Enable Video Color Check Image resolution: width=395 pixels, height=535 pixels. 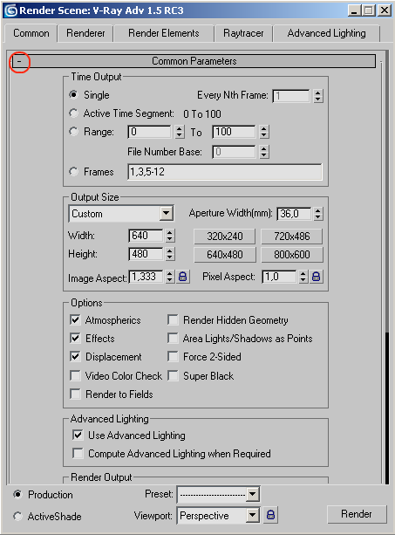pos(75,375)
